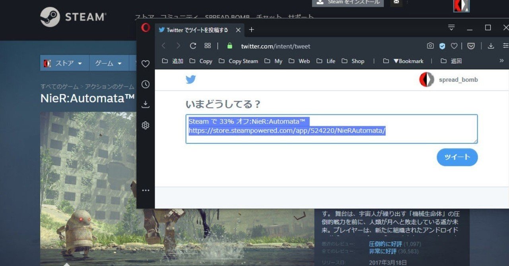
Task: Open the Pocket extension icon
Action: (x=471, y=46)
